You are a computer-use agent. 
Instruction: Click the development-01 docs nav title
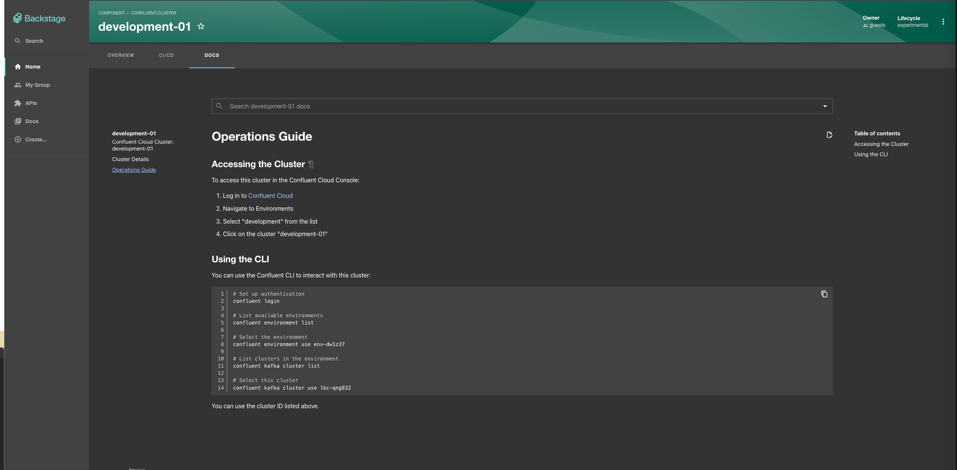[x=134, y=133]
